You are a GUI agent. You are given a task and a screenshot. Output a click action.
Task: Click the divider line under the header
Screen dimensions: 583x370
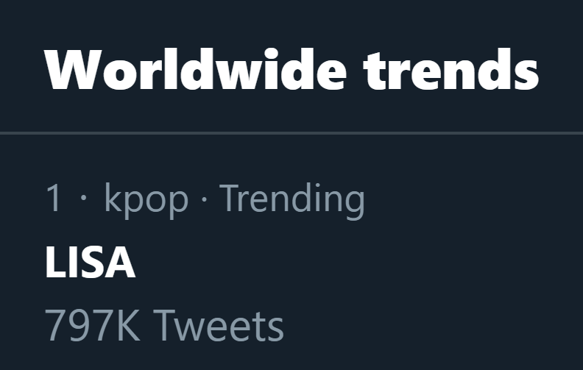(291, 133)
